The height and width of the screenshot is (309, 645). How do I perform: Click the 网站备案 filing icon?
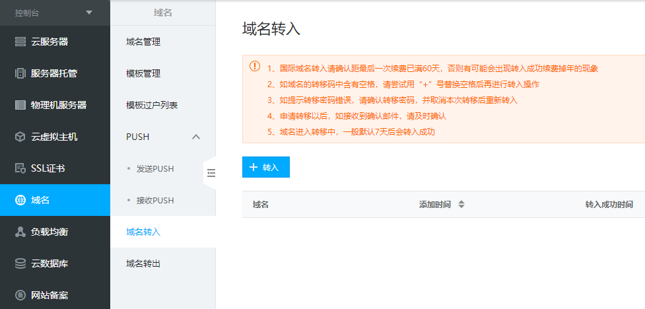(20, 295)
